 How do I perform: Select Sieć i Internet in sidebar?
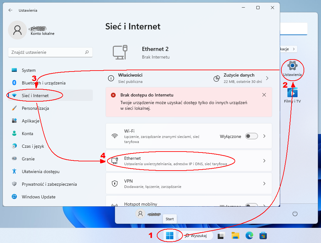tap(35, 96)
